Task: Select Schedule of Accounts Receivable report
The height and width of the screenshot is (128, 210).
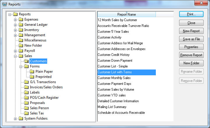Action: pos(121,113)
